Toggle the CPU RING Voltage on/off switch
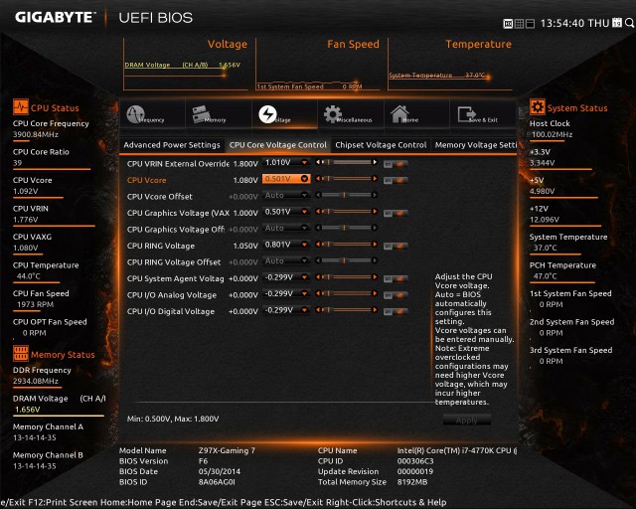The width and height of the screenshot is (636, 509). 396,246
